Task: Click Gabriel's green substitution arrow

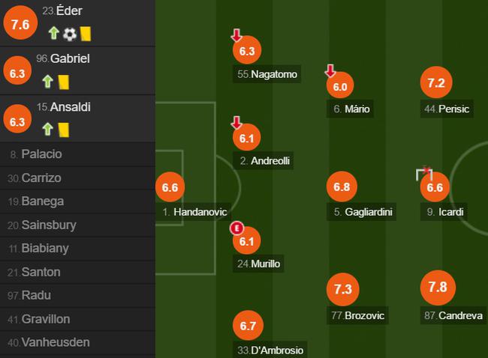Action: tap(47, 82)
